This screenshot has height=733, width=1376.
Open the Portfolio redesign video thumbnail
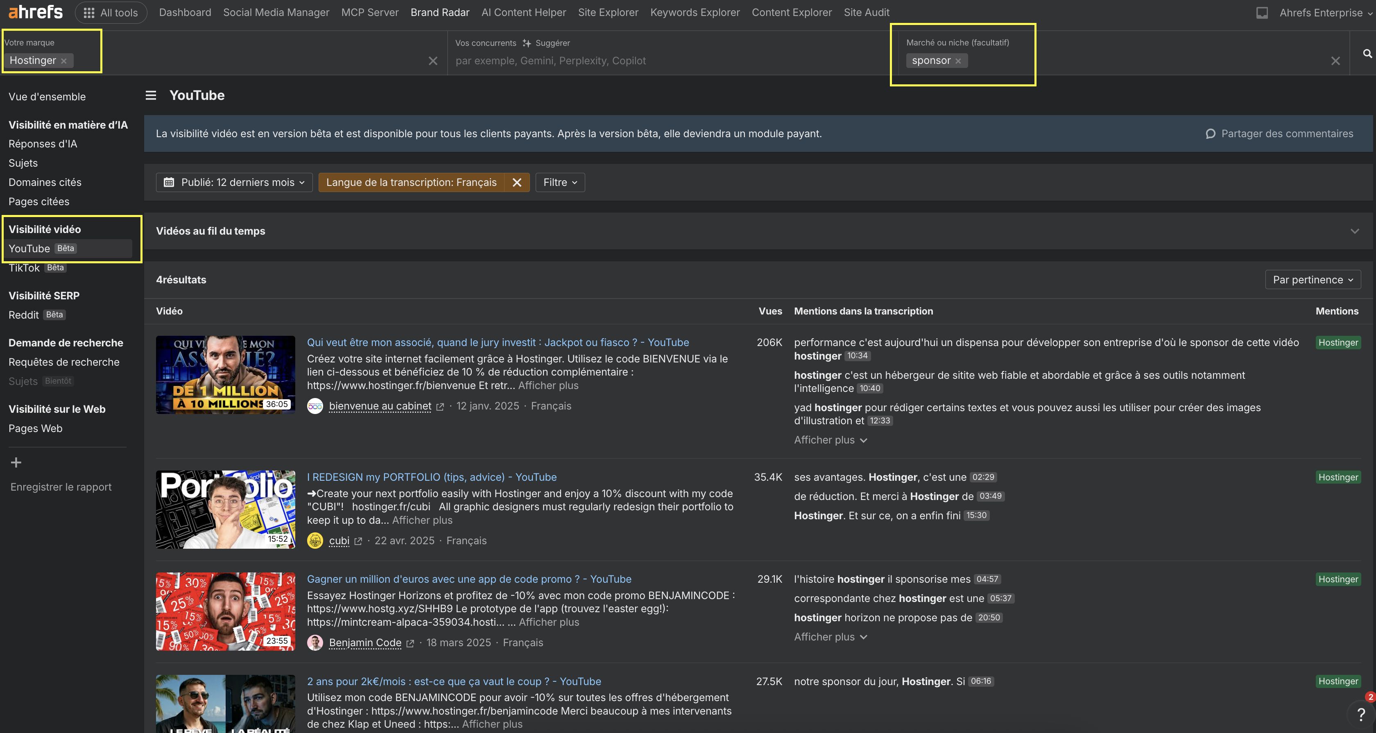225,510
